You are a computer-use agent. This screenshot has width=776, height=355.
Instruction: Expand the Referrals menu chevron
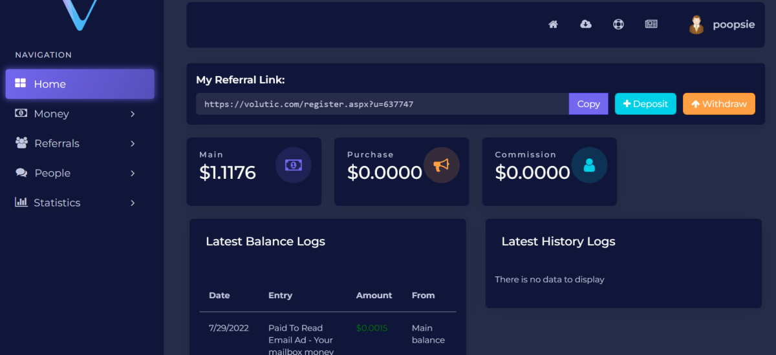pos(133,144)
